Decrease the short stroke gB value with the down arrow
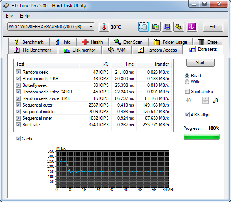231x202 pixels. [205, 102]
